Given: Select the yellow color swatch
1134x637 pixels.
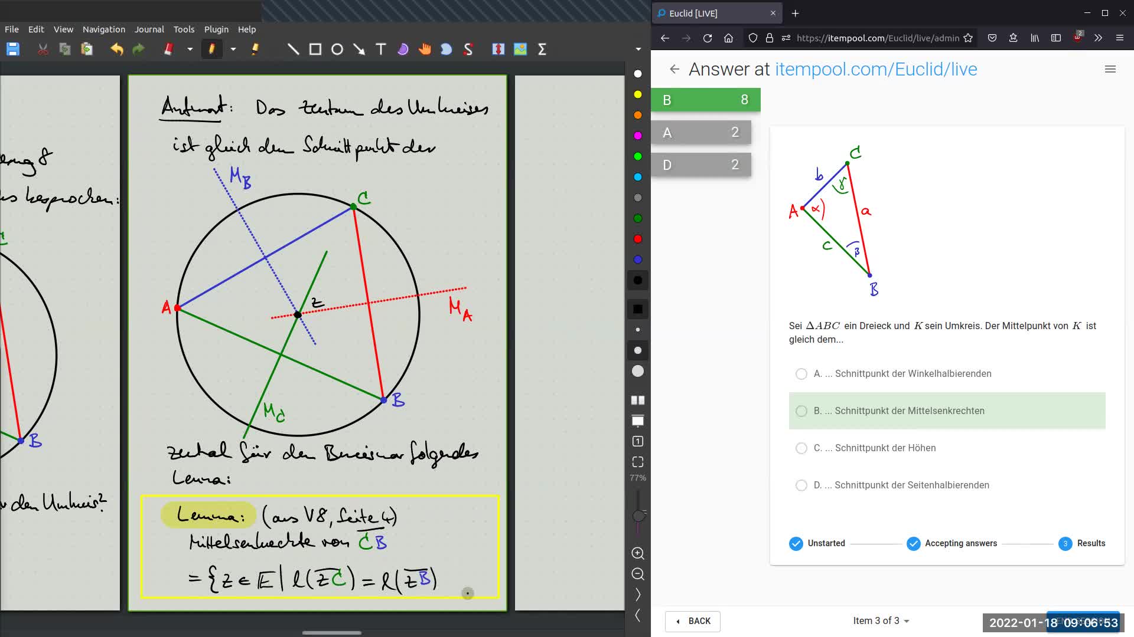Looking at the screenshot, I should pyautogui.click(x=638, y=94).
